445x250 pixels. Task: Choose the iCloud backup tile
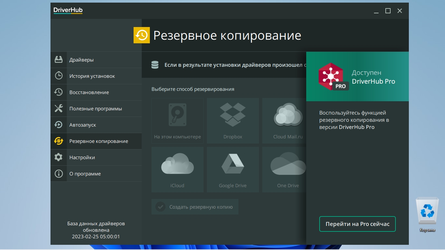pos(178,170)
